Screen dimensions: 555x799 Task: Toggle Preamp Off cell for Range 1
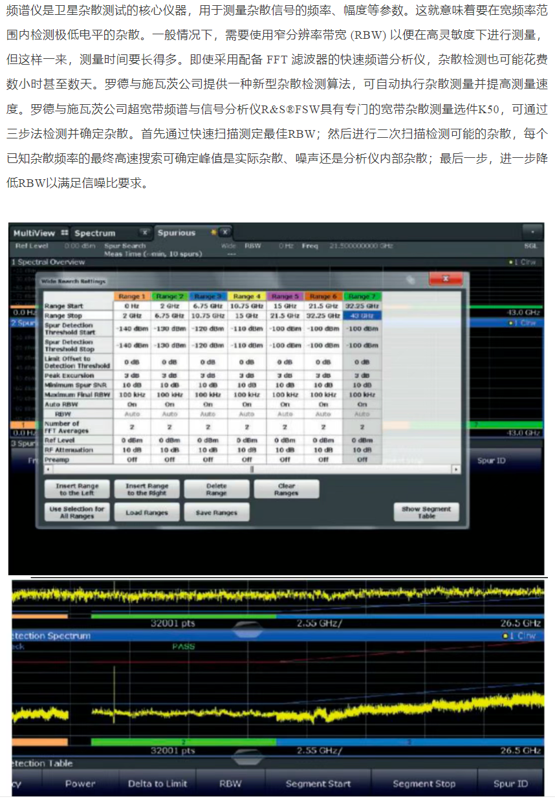[132, 459]
